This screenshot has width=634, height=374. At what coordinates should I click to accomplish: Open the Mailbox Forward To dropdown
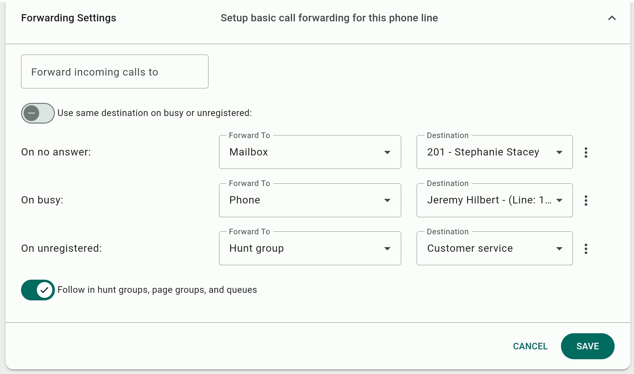(309, 152)
